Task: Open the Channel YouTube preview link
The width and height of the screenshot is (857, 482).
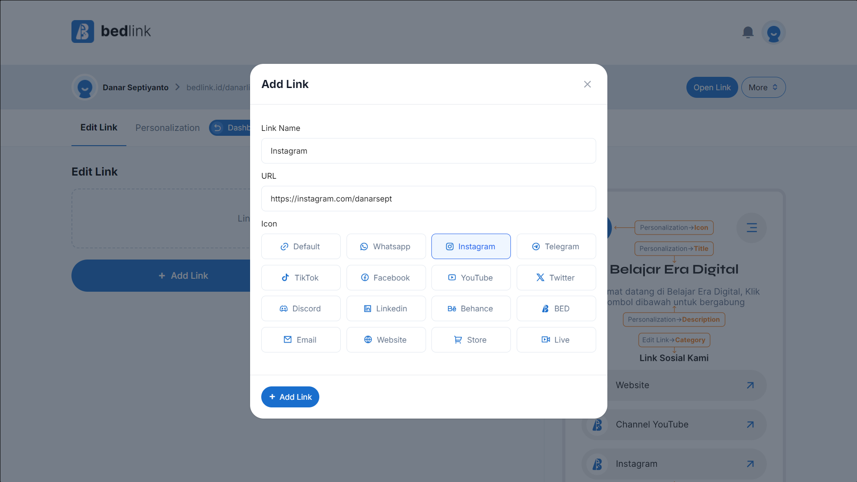Action: [x=674, y=424]
